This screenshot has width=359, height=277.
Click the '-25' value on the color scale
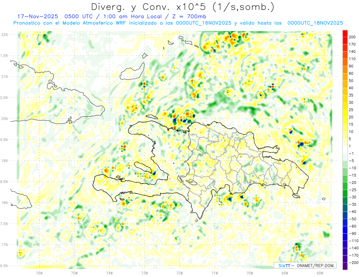(353, 190)
